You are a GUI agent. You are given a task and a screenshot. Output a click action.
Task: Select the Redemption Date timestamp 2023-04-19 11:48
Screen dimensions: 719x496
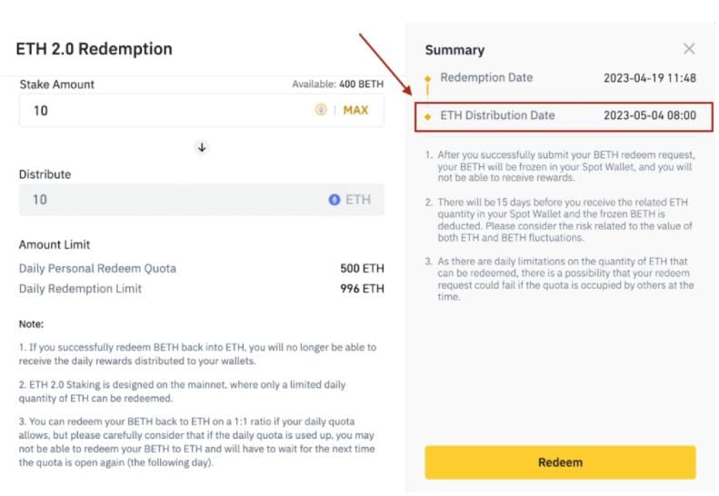point(649,78)
